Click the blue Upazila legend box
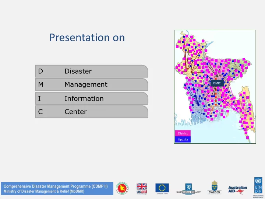265x199 pixels. pyautogui.click(x=183, y=139)
